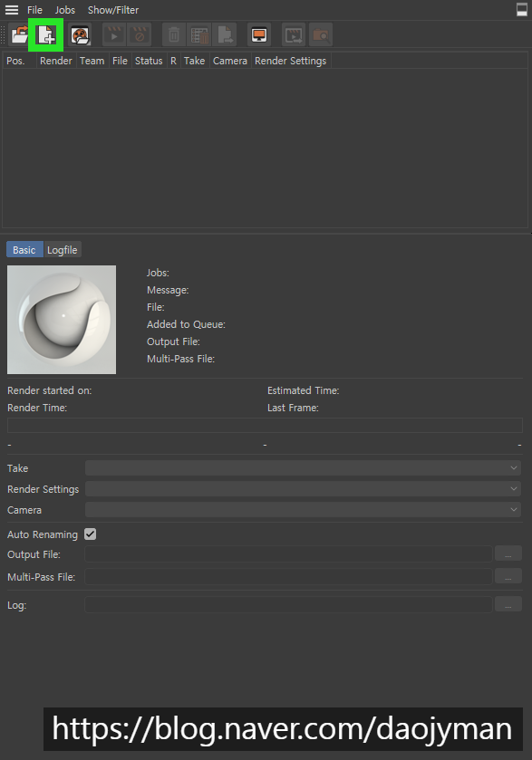Click the panel dock icon at top right
The height and width of the screenshot is (760, 532).
[x=522, y=10]
